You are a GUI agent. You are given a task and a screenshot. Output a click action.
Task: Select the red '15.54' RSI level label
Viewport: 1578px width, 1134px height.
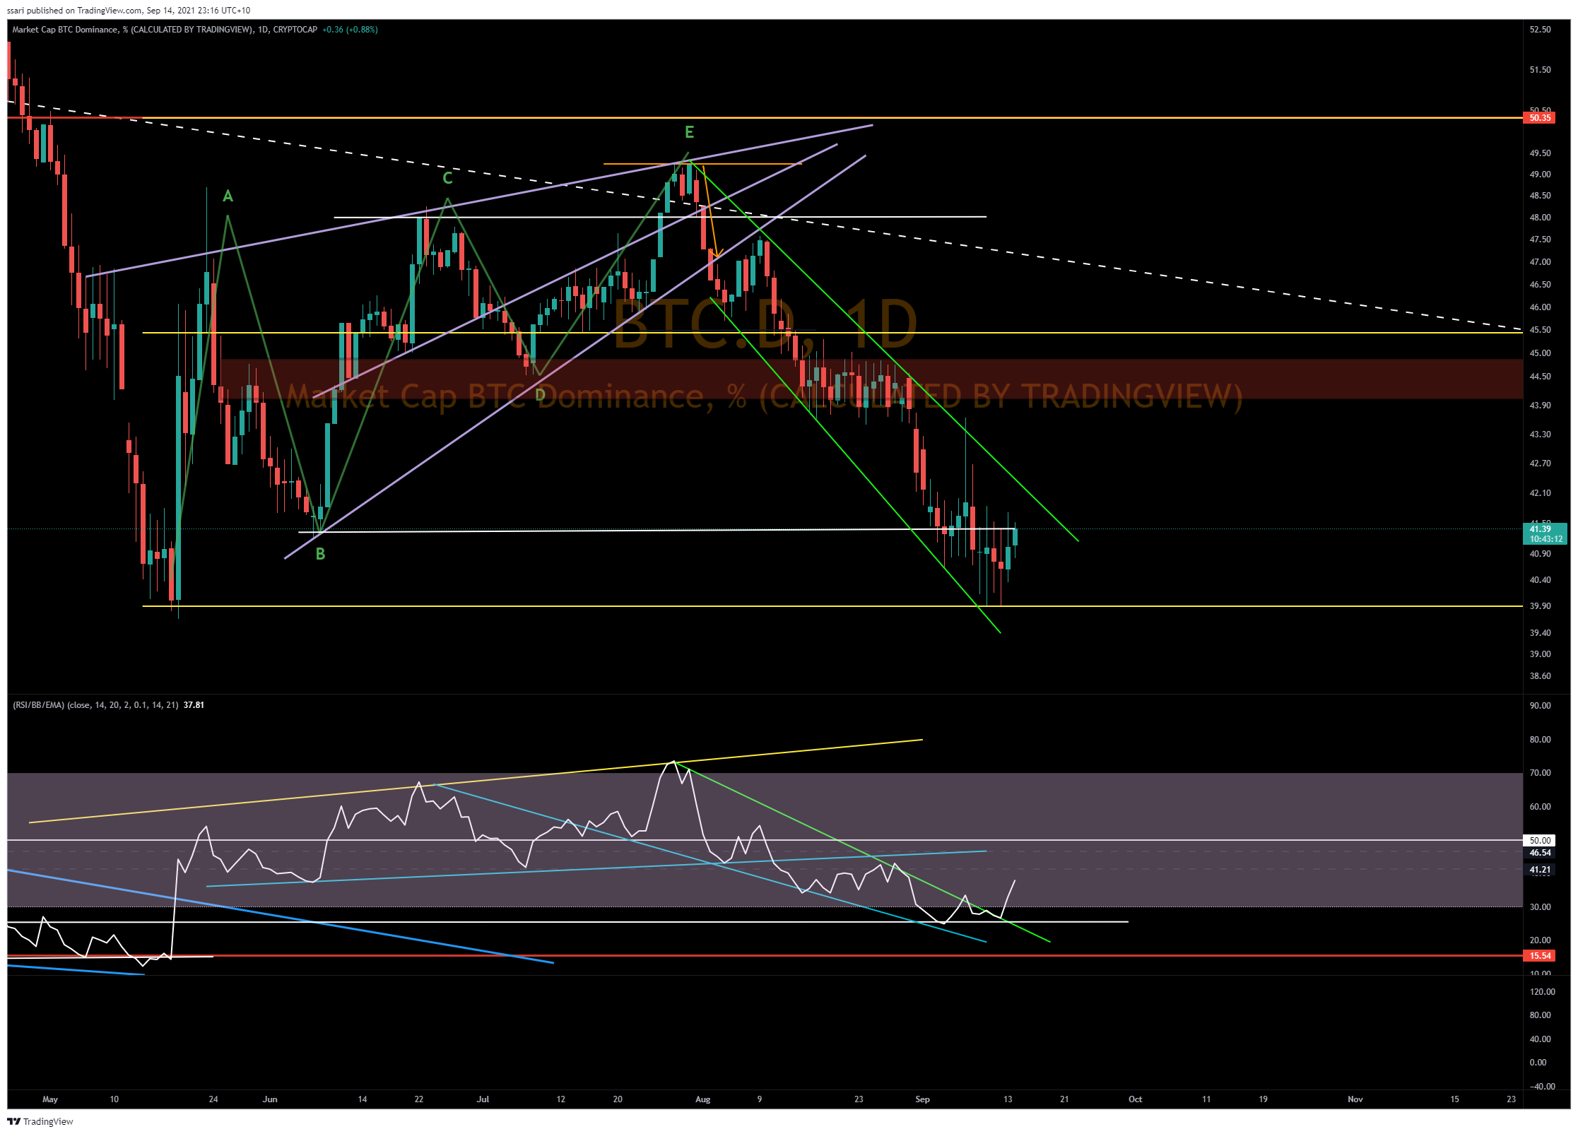point(1541,956)
